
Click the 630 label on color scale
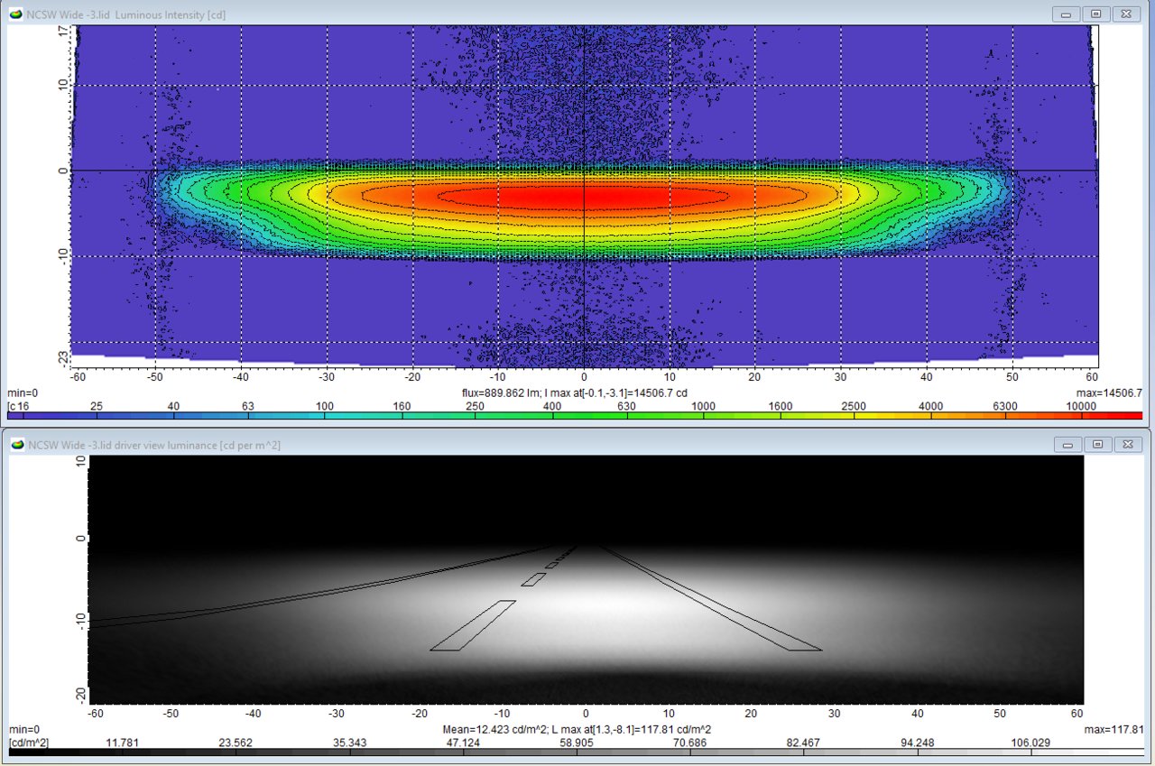click(625, 407)
